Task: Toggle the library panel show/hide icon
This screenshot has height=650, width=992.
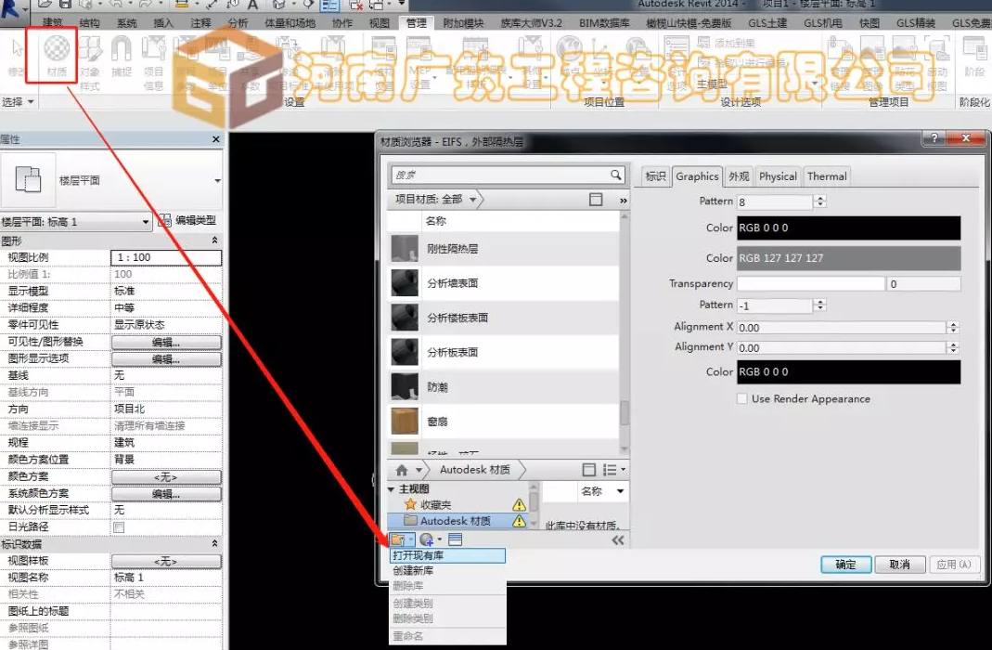Action: (x=588, y=470)
